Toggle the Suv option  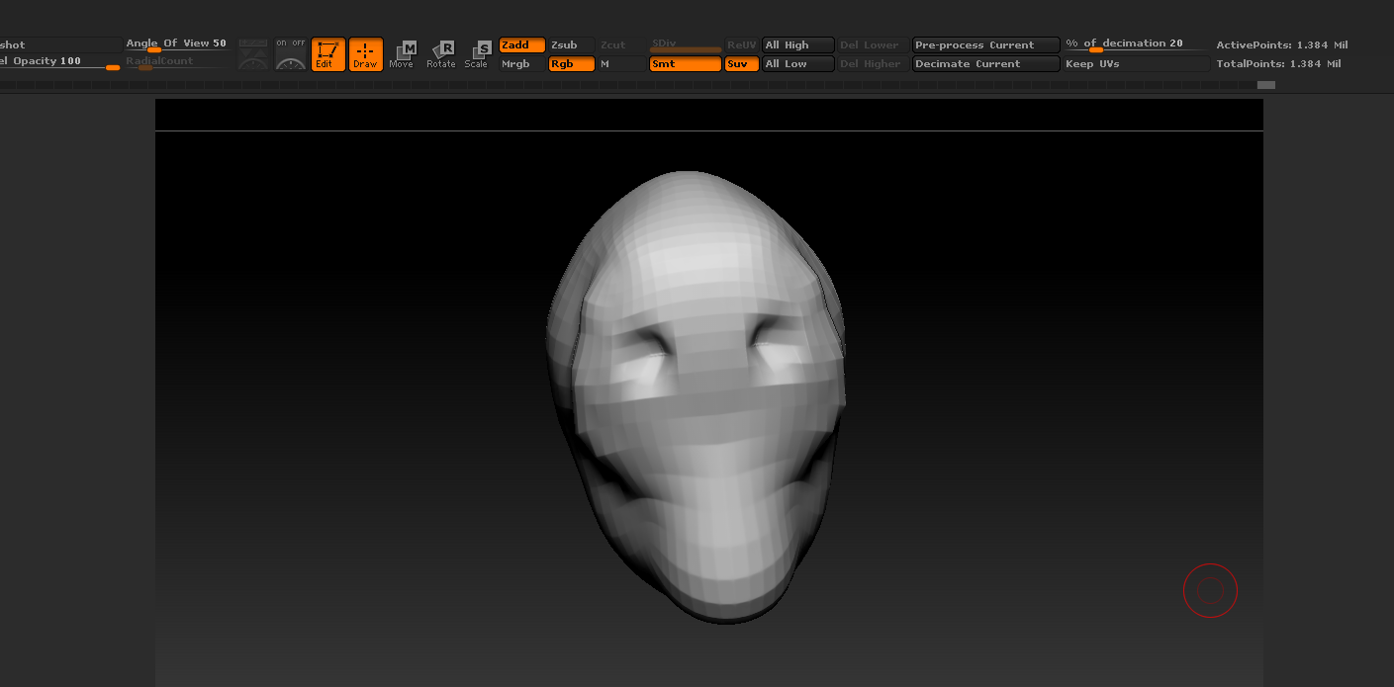(742, 64)
